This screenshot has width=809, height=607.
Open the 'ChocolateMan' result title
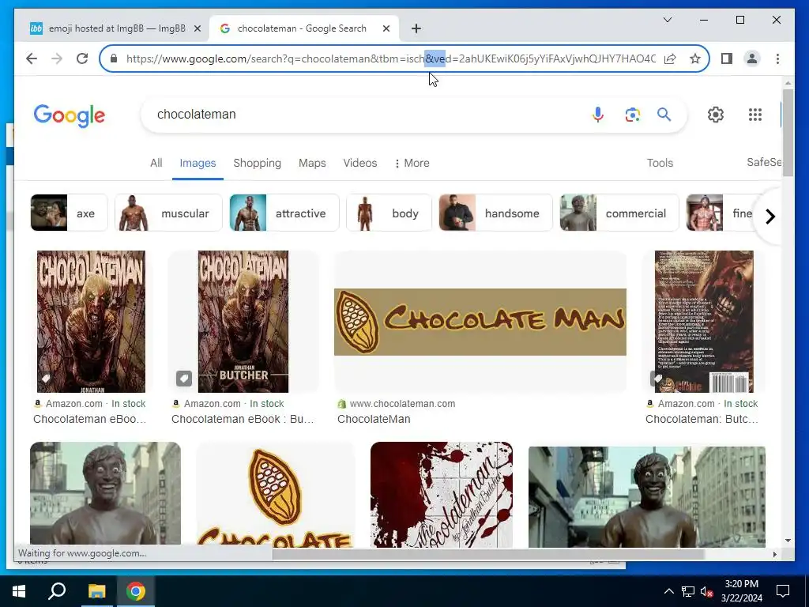[374, 419]
